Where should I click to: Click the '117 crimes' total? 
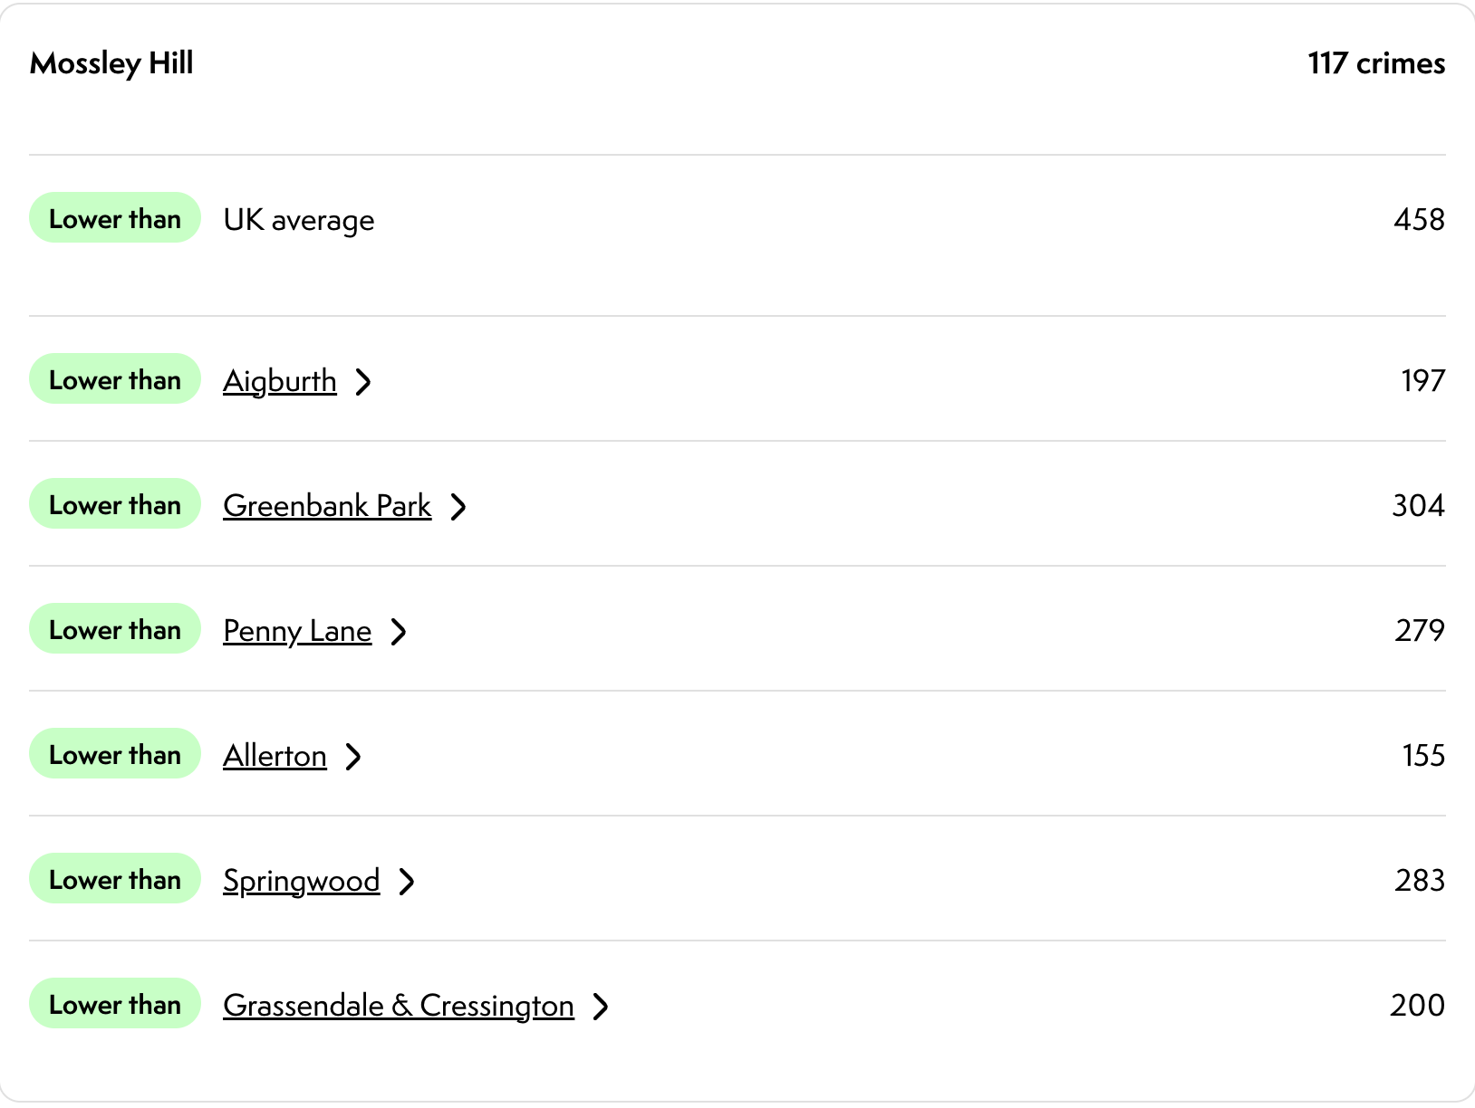click(1375, 63)
